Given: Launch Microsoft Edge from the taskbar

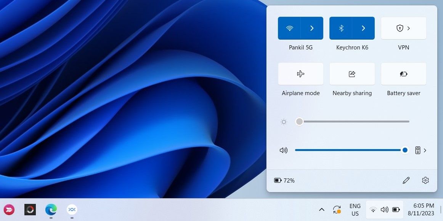Looking at the screenshot, I should [x=51, y=210].
